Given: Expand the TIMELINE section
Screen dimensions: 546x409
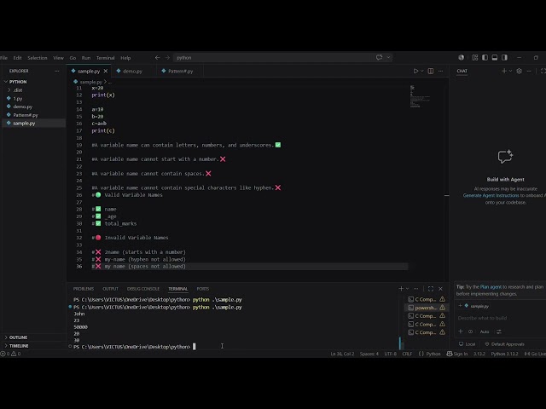Looking at the screenshot, I should point(19,346).
